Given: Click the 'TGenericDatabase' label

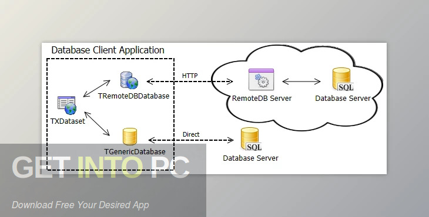Looking at the screenshot, I should [x=135, y=151].
